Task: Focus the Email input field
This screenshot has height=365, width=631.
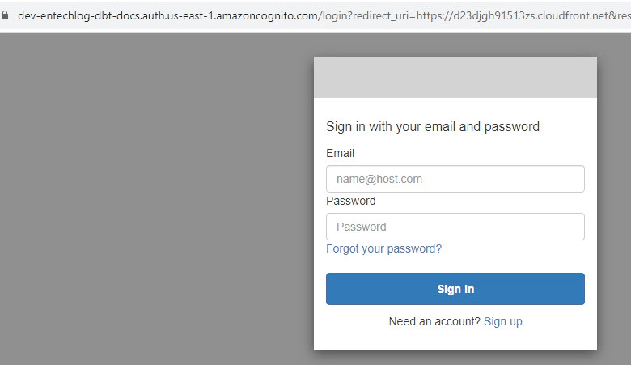Action: [455, 179]
